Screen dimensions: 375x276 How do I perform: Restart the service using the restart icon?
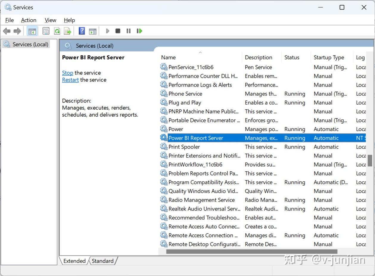pos(139,31)
